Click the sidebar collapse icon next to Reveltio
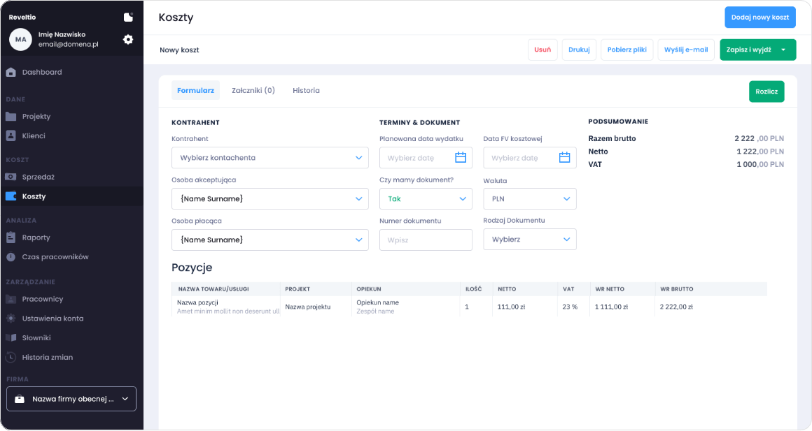812x431 pixels. pyautogui.click(x=128, y=17)
